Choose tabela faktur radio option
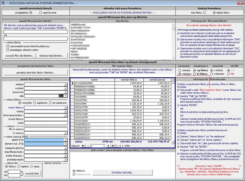This screenshot has width=245, height=181. (x=214, y=13)
